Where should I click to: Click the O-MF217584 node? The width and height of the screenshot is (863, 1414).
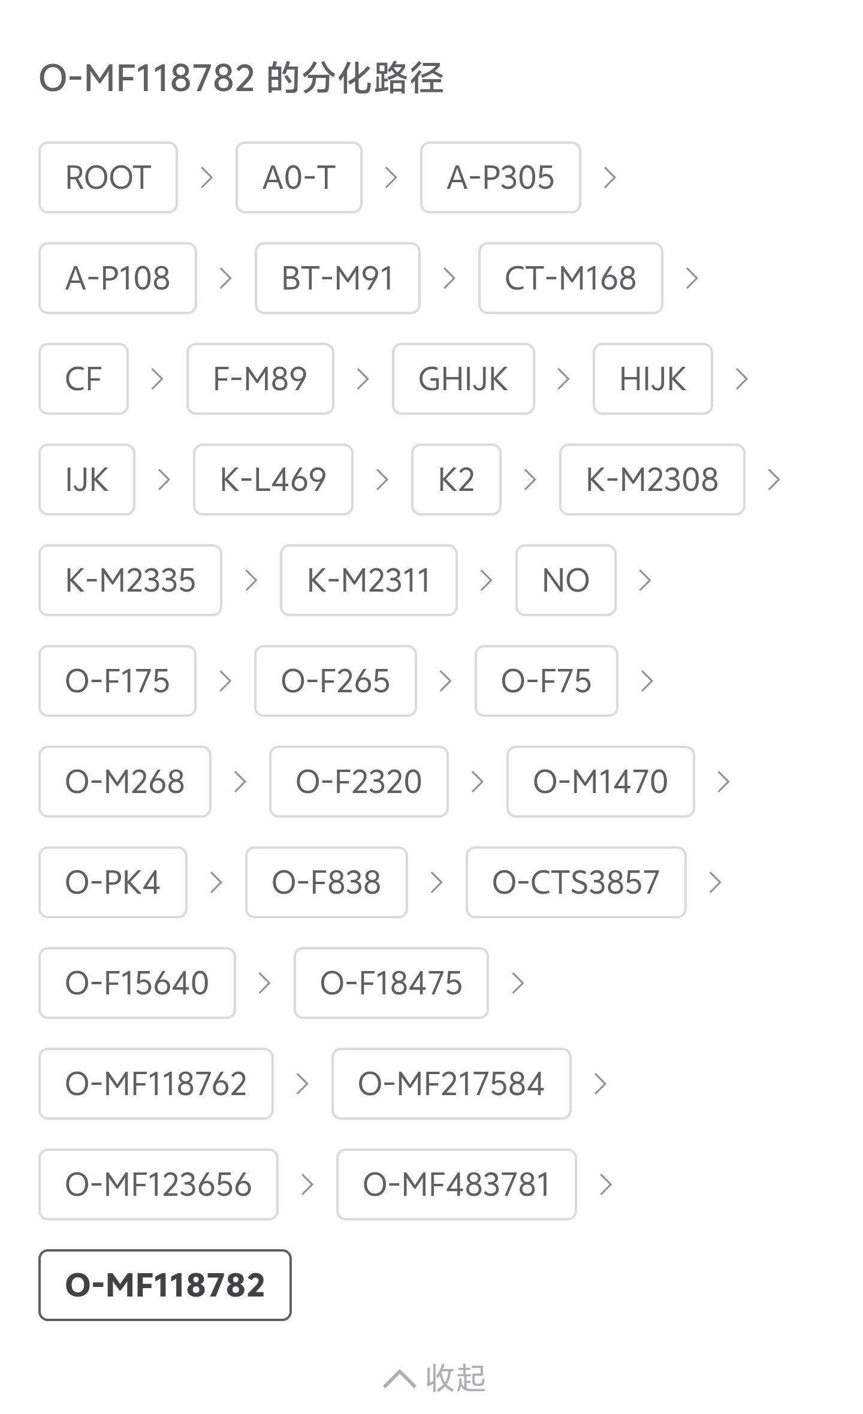451,1084
